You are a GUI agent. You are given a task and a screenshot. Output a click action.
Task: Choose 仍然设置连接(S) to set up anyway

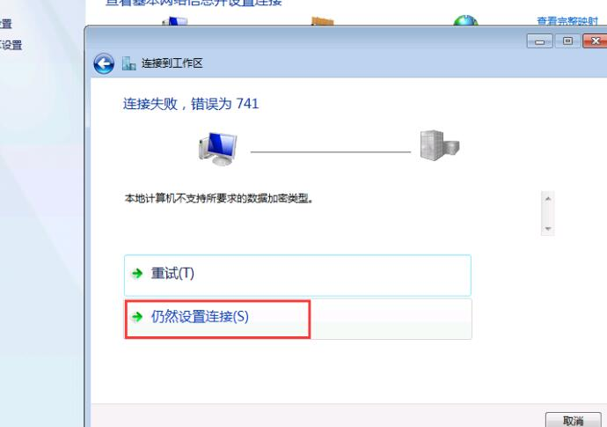click(297, 319)
